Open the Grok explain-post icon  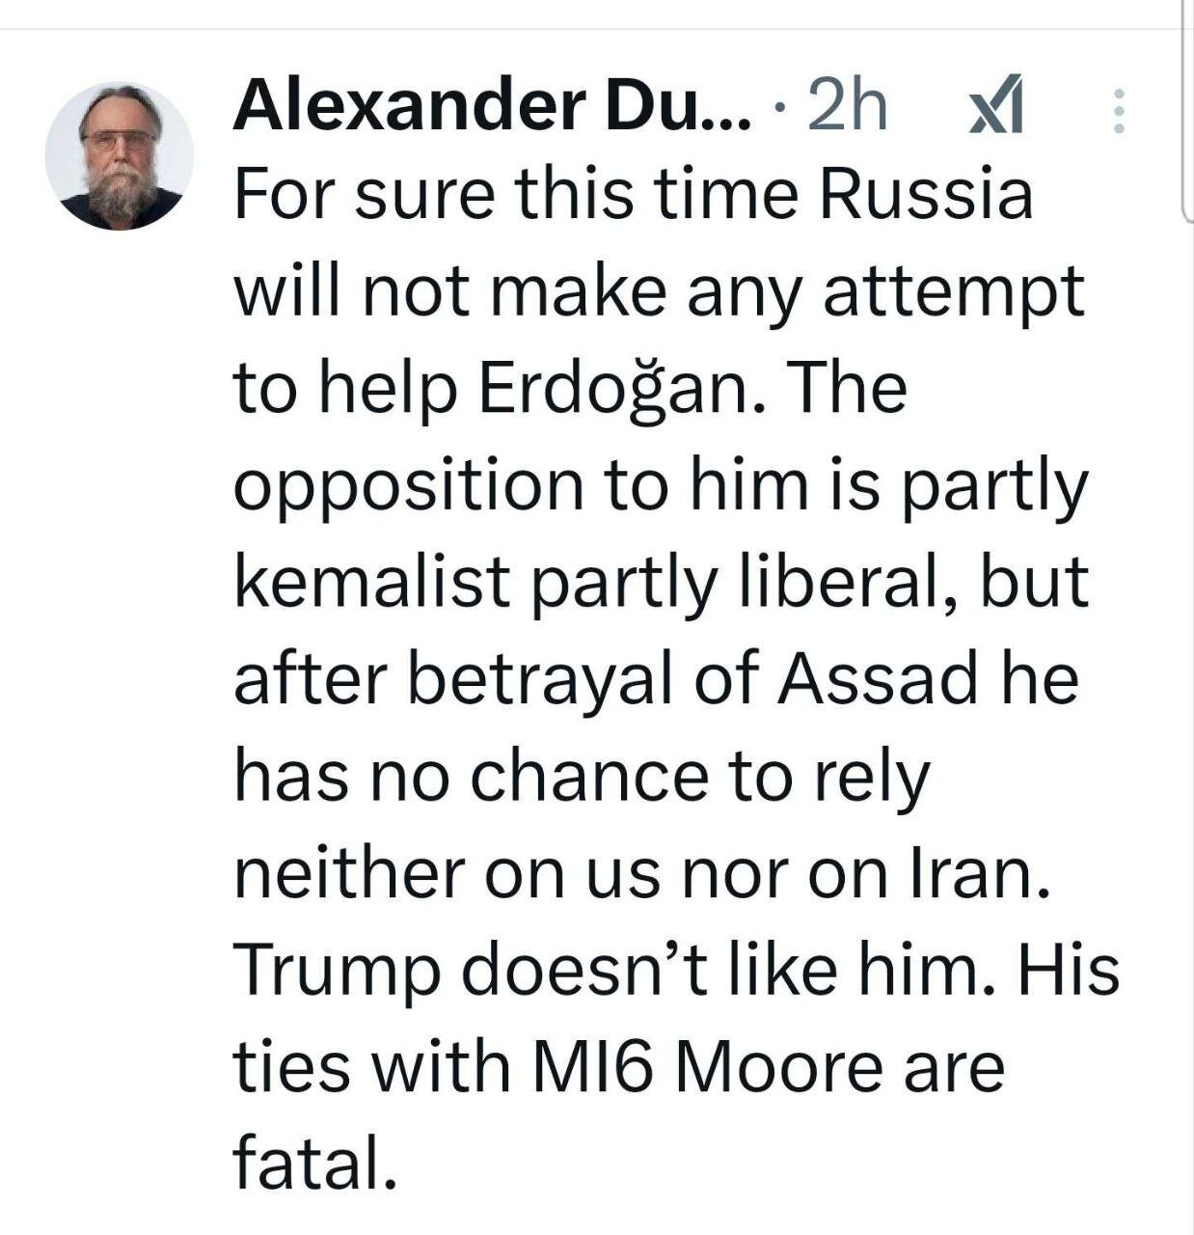995,109
